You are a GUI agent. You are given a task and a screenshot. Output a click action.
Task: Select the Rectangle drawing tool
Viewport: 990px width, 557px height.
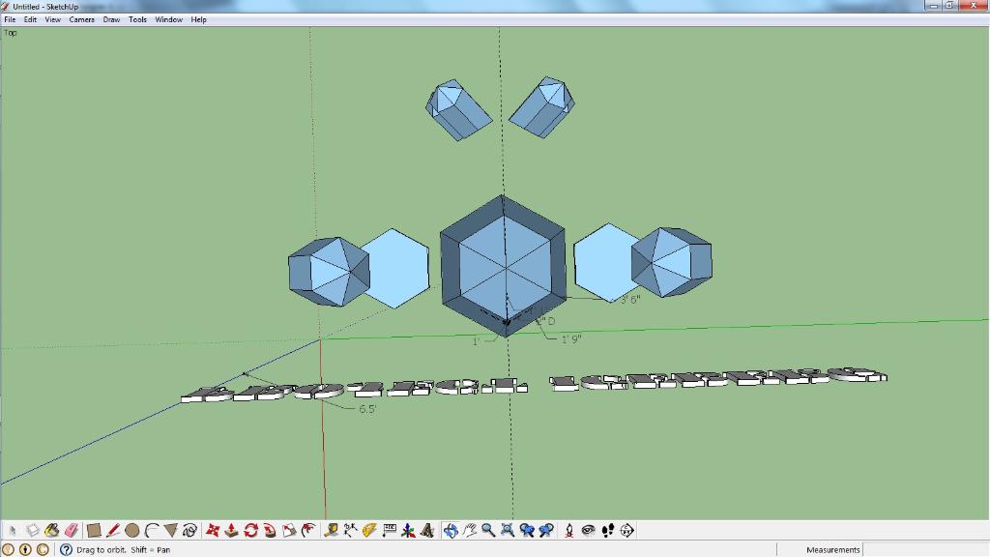(94, 531)
